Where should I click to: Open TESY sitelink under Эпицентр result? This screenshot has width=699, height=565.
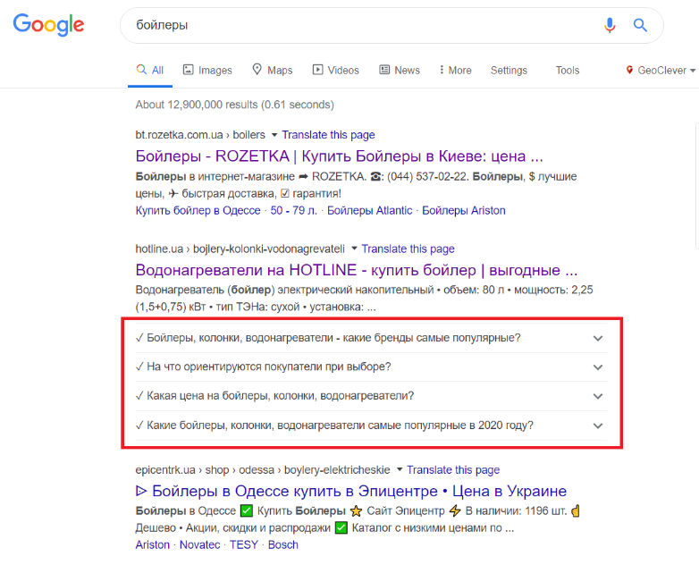tap(244, 545)
